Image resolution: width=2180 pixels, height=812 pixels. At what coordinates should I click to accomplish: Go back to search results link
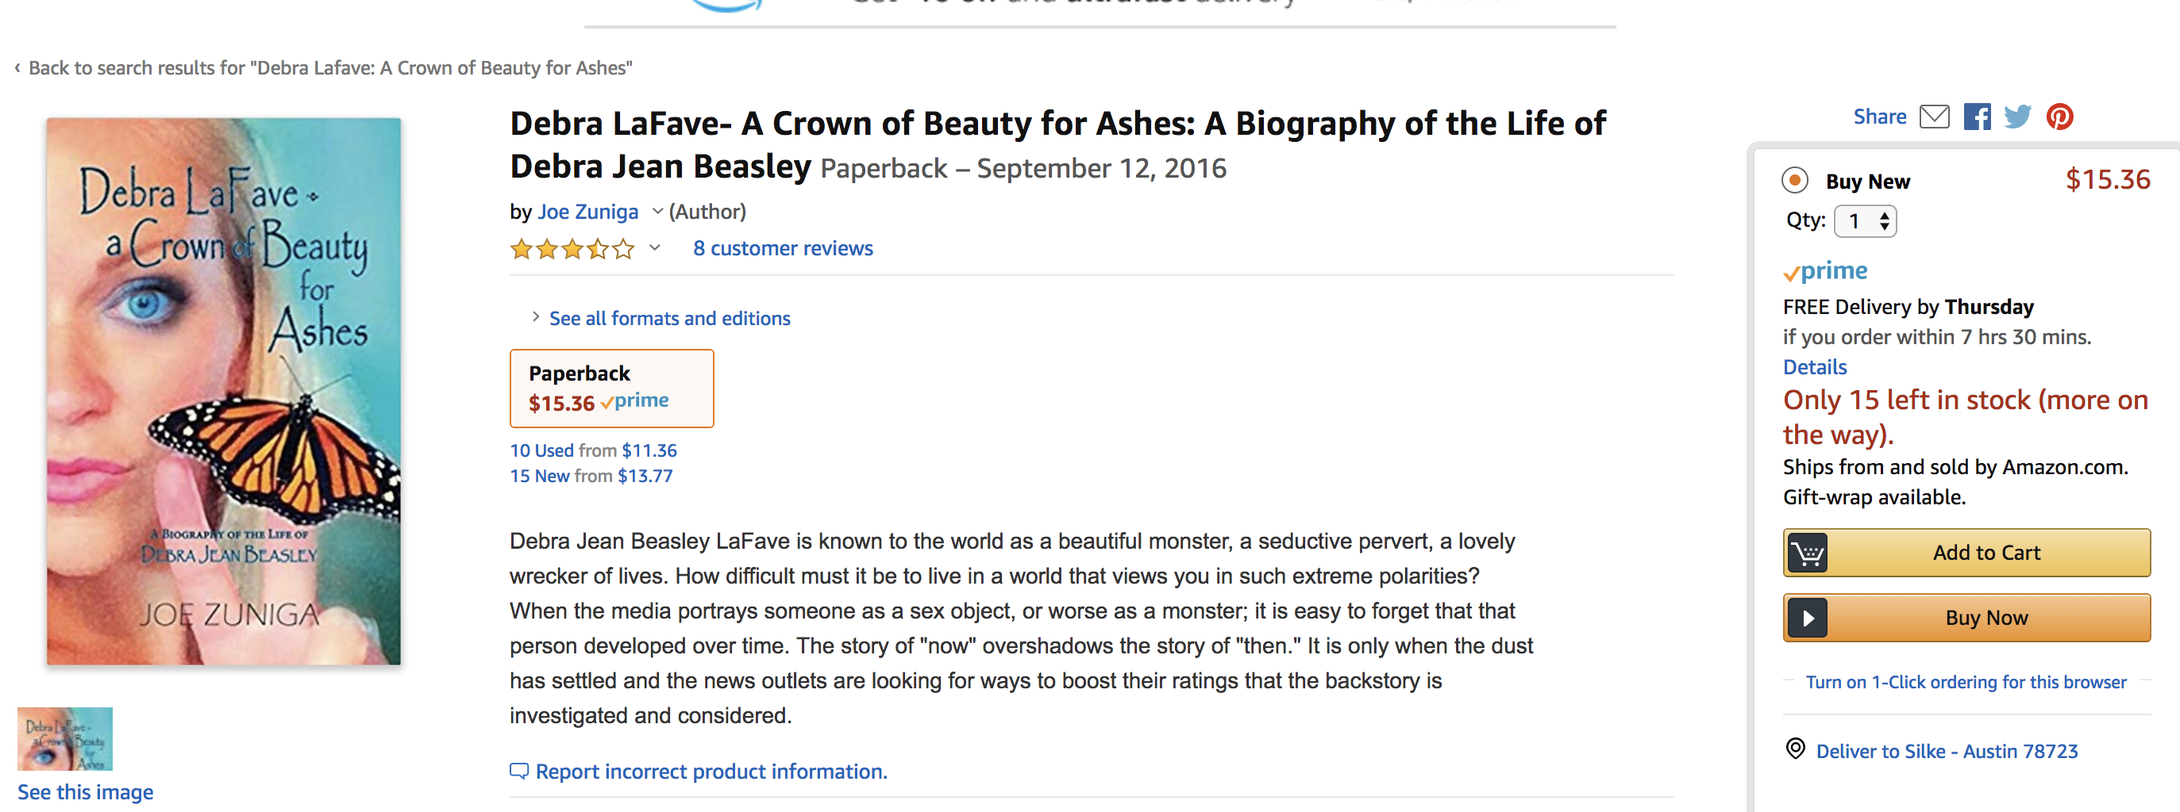[x=330, y=67]
